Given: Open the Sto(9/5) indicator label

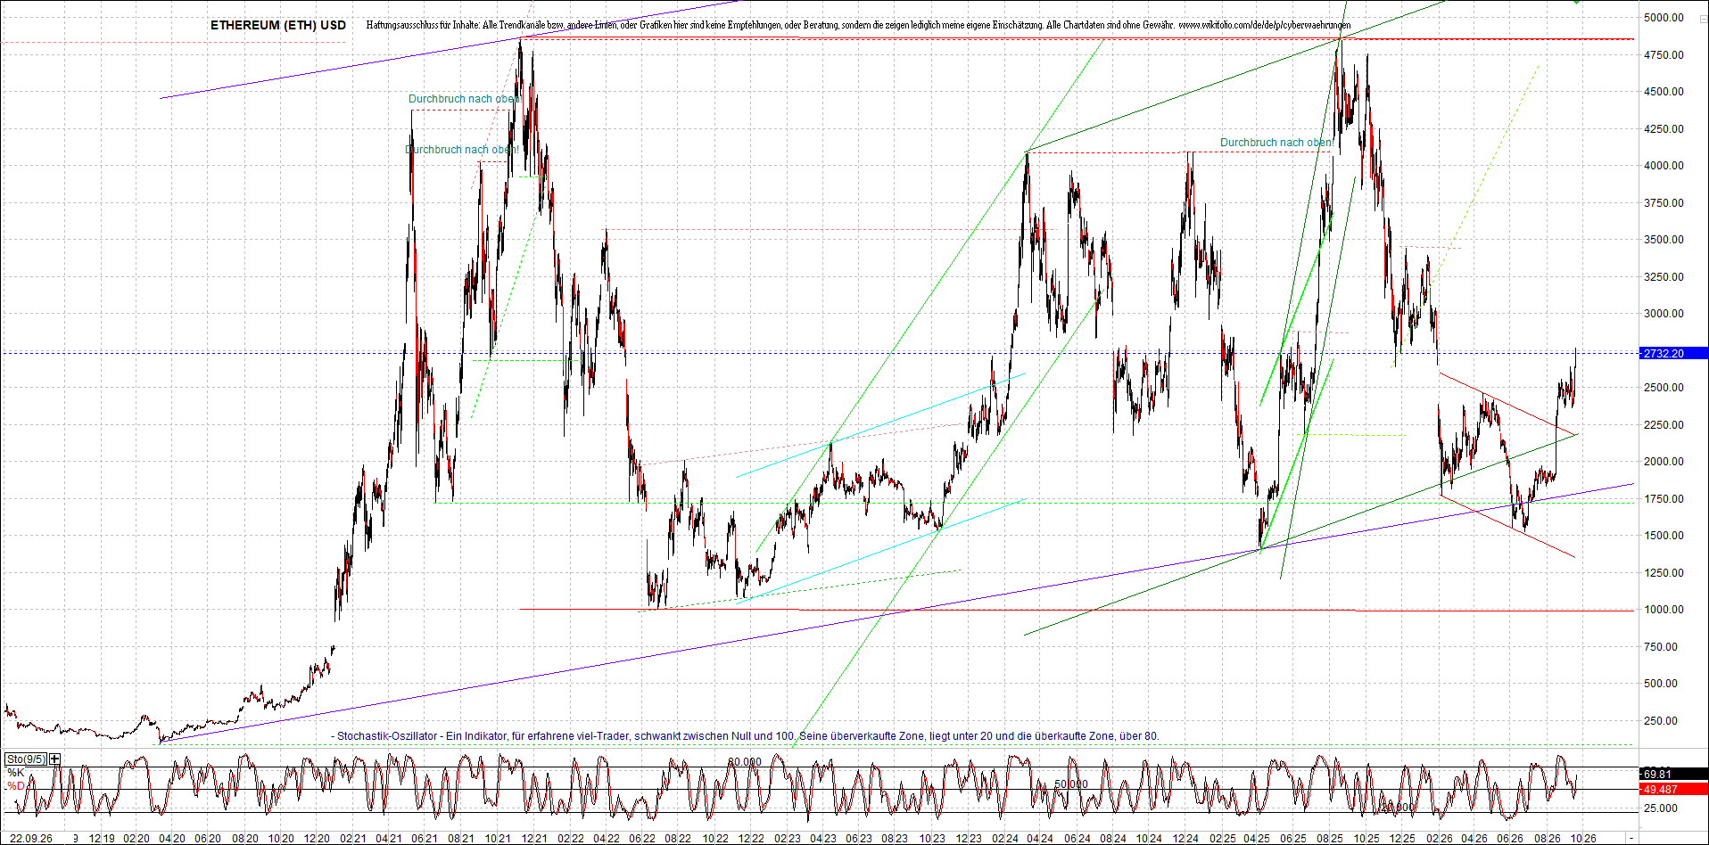Looking at the screenshot, I should tap(27, 759).
